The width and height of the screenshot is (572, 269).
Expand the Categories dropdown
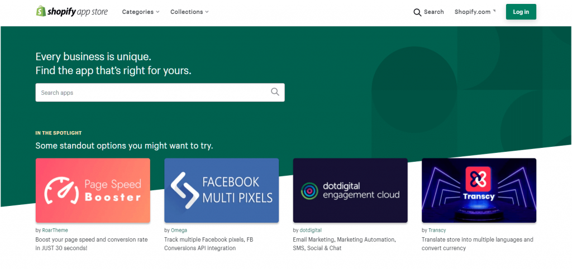click(141, 12)
